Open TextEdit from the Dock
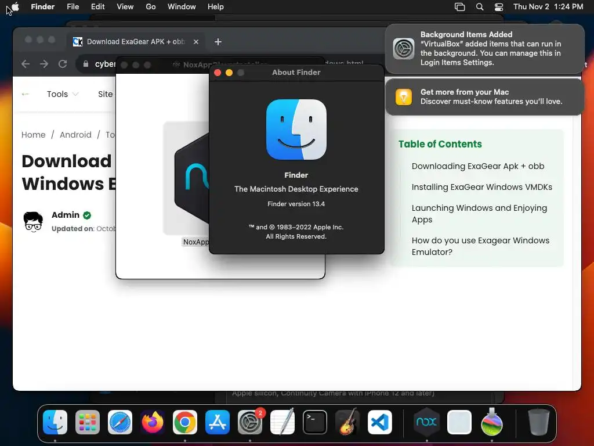This screenshot has width=594, height=446. click(282, 422)
